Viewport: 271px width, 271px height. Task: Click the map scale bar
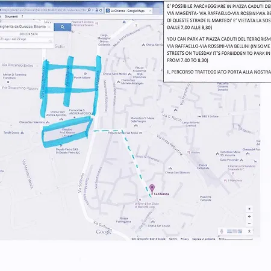(x=235, y=239)
